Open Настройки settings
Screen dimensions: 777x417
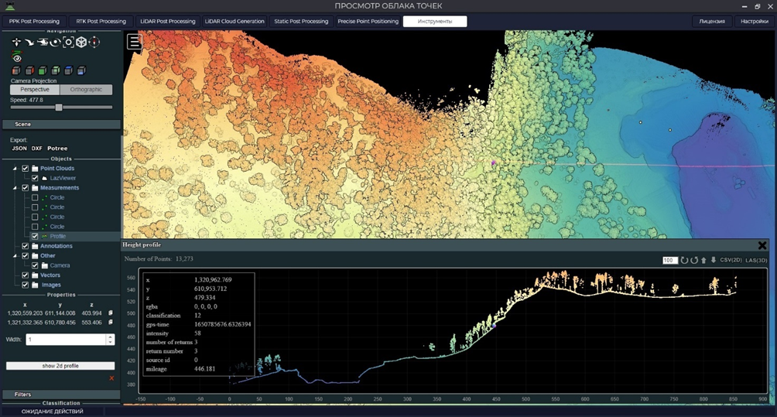click(x=755, y=22)
